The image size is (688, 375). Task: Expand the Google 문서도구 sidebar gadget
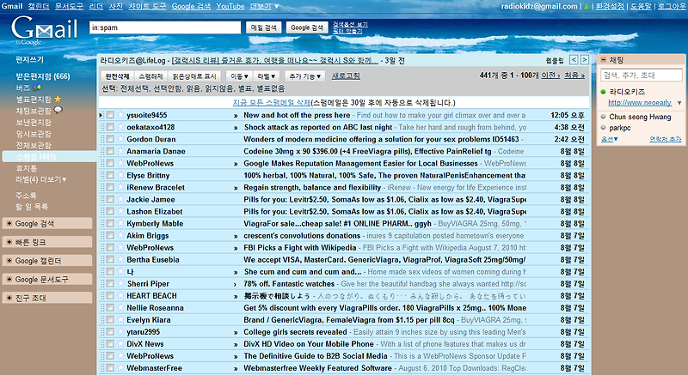point(47,279)
